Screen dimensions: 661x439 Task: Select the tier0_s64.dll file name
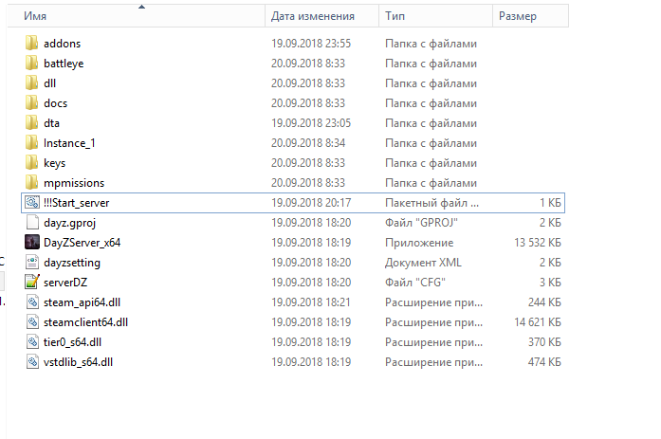[72, 342]
